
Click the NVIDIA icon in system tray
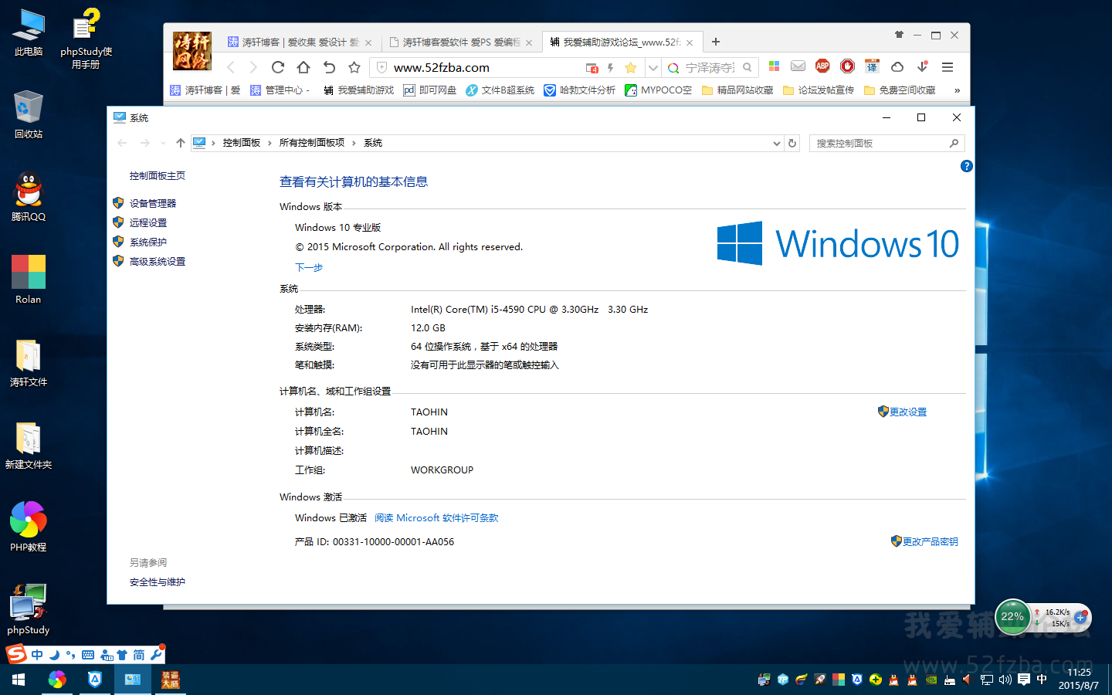coord(931,680)
